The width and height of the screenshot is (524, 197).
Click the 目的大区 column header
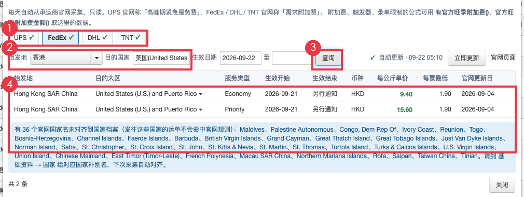point(107,78)
